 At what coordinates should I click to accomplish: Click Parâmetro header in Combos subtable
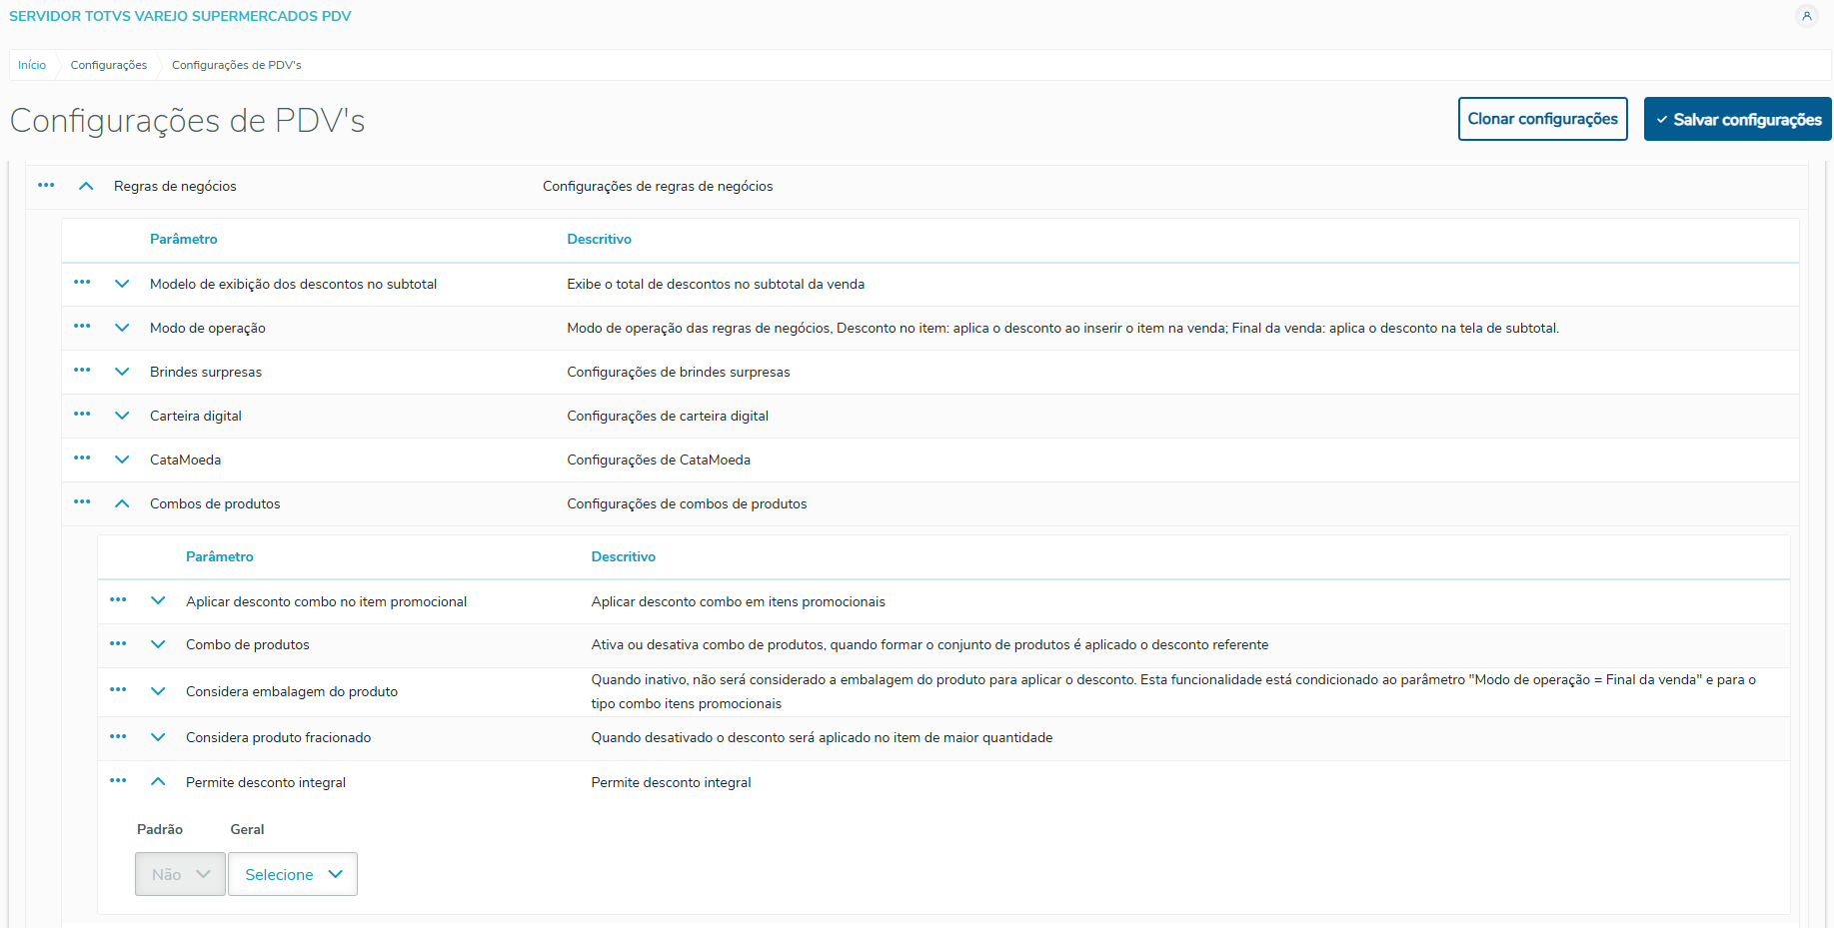tap(220, 556)
